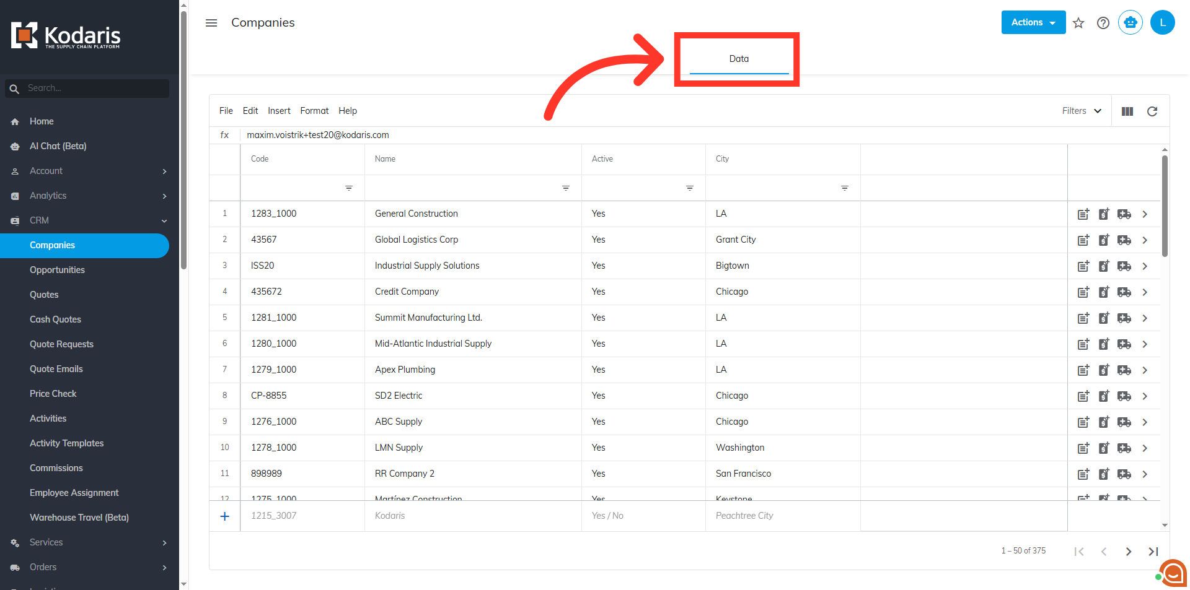
Task: Click the Kodaris logo
Action: point(66,36)
